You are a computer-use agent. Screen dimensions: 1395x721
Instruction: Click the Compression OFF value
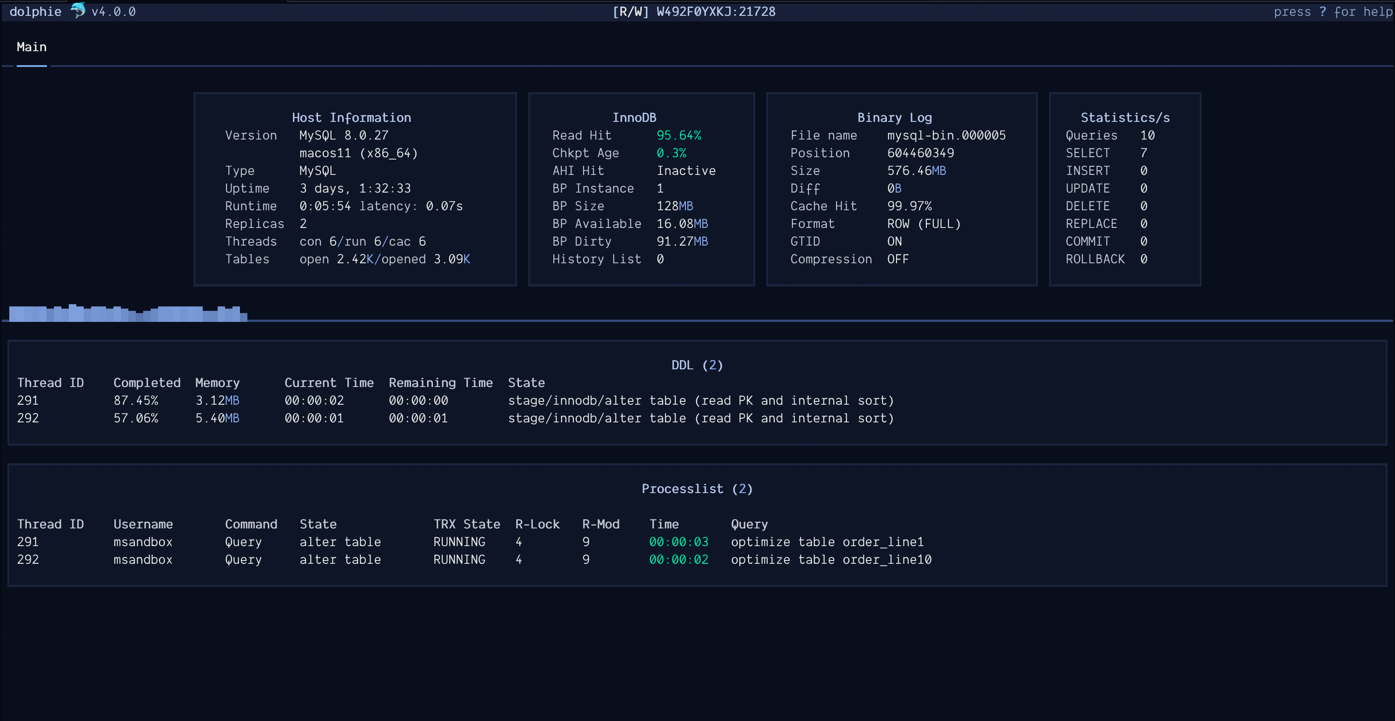coord(898,259)
